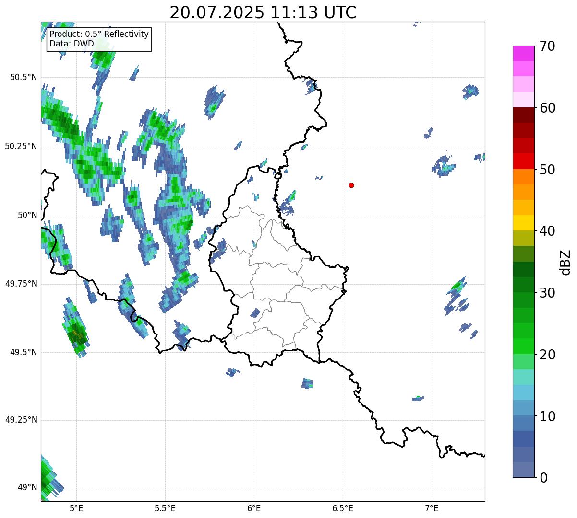
Task: Click the 30 colorbar tick label
Action: 547,293
